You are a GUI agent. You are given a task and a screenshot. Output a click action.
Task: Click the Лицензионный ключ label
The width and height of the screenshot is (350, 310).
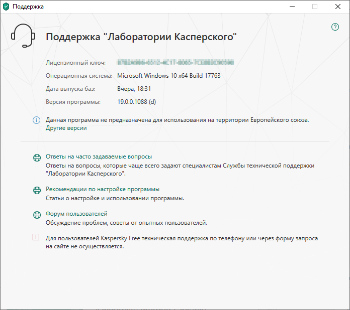75,63
